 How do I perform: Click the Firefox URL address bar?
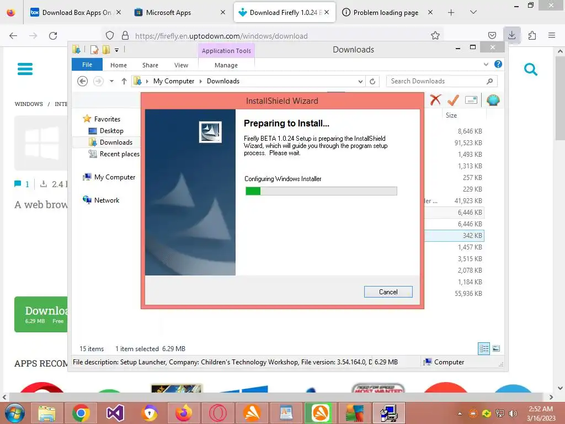click(x=274, y=36)
